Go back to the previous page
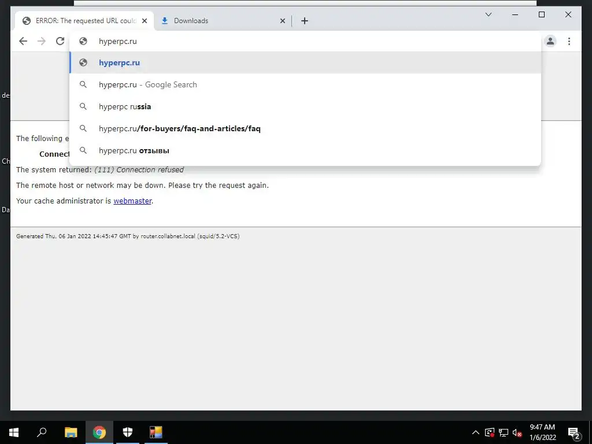The width and height of the screenshot is (592, 444). click(x=23, y=41)
